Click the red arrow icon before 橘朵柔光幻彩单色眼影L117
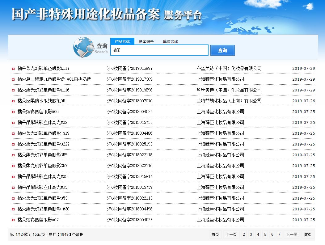This screenshot has height=245, width=325. pos(13,68)
